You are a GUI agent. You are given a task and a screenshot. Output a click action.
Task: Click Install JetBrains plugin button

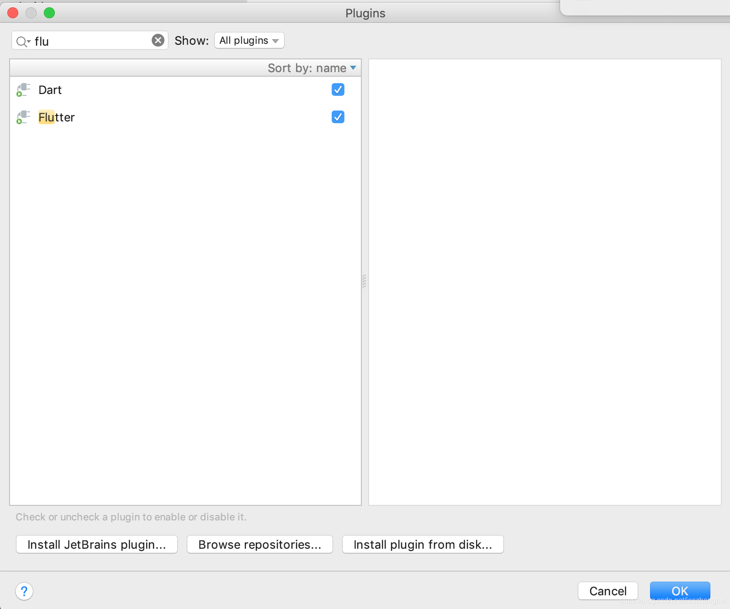(97, 544)
